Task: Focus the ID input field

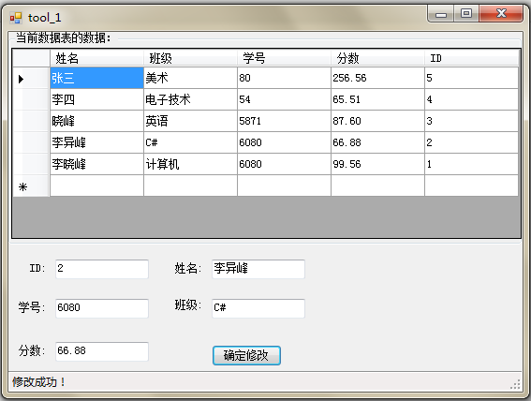Action: tap(102, 269)
